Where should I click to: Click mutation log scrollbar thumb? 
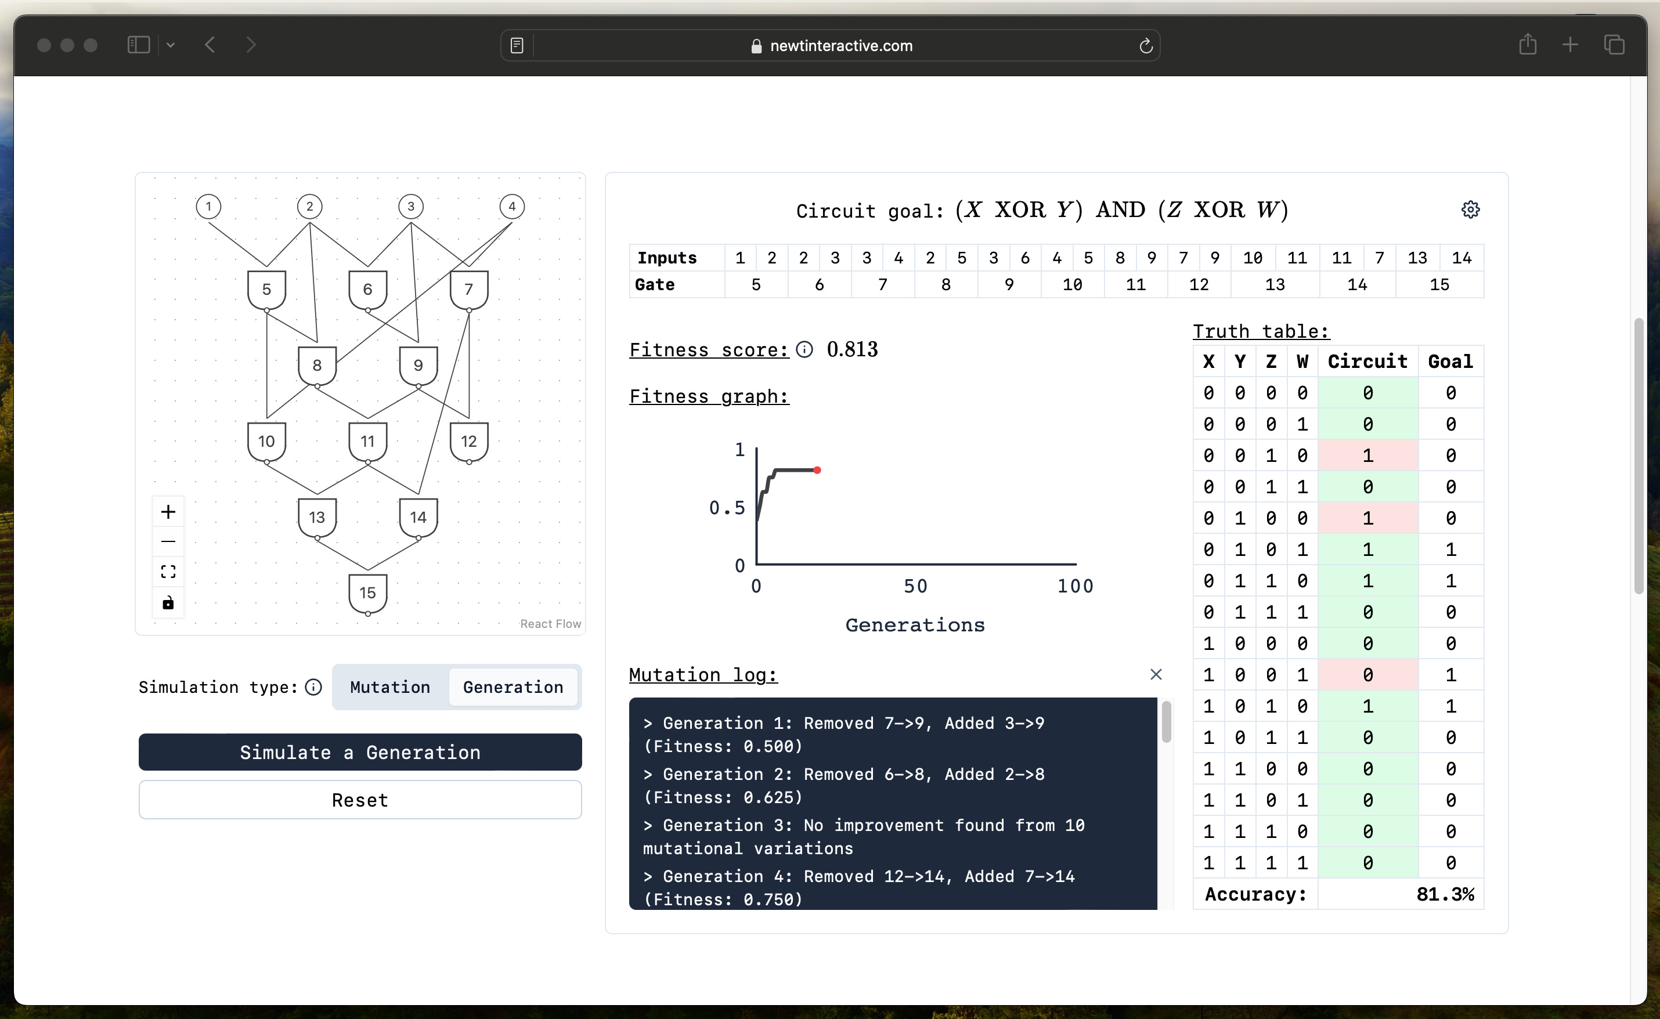click(1166, 722)
